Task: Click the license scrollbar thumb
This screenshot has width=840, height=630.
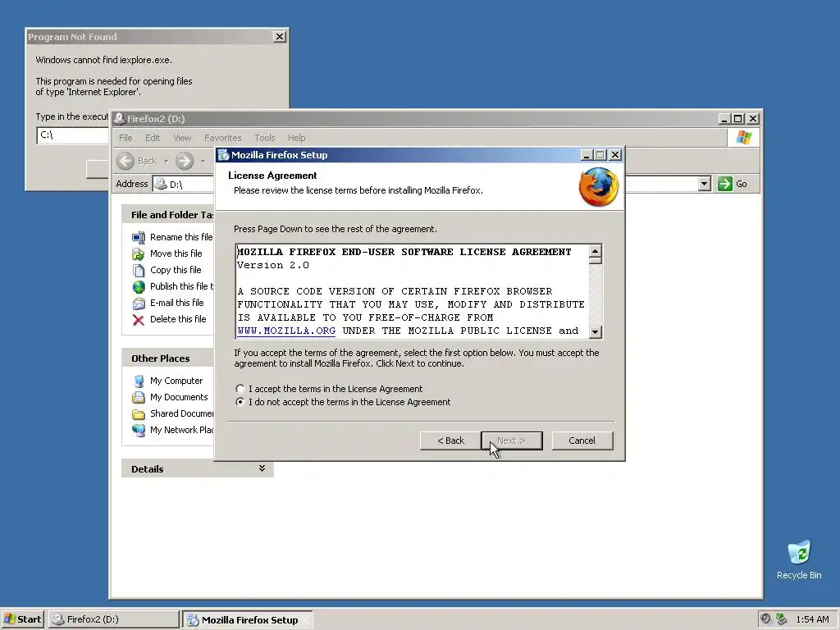Action: [x=596, y=261]
